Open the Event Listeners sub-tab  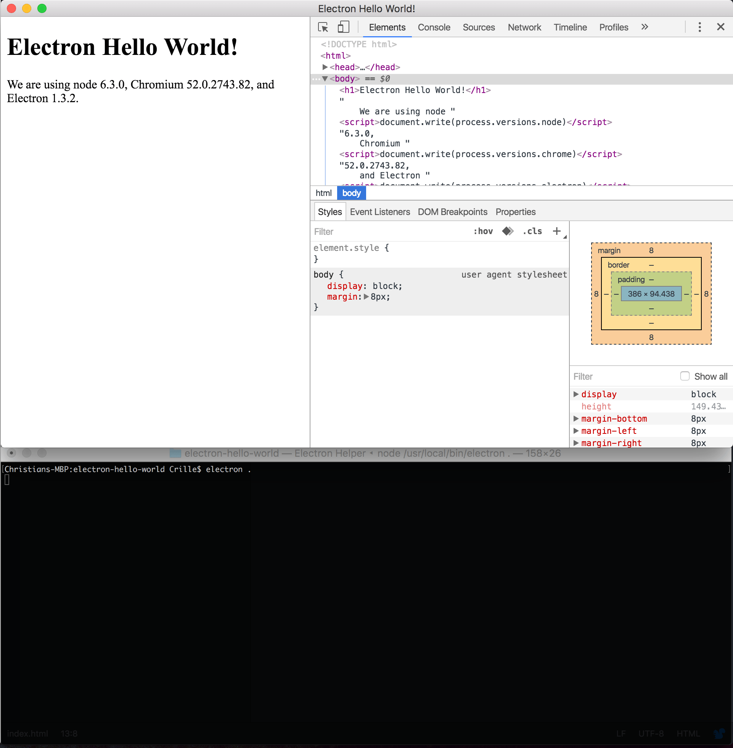[x=379, y=212]
